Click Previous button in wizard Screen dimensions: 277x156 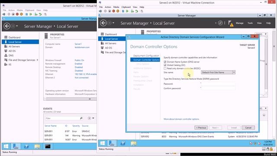201,127
